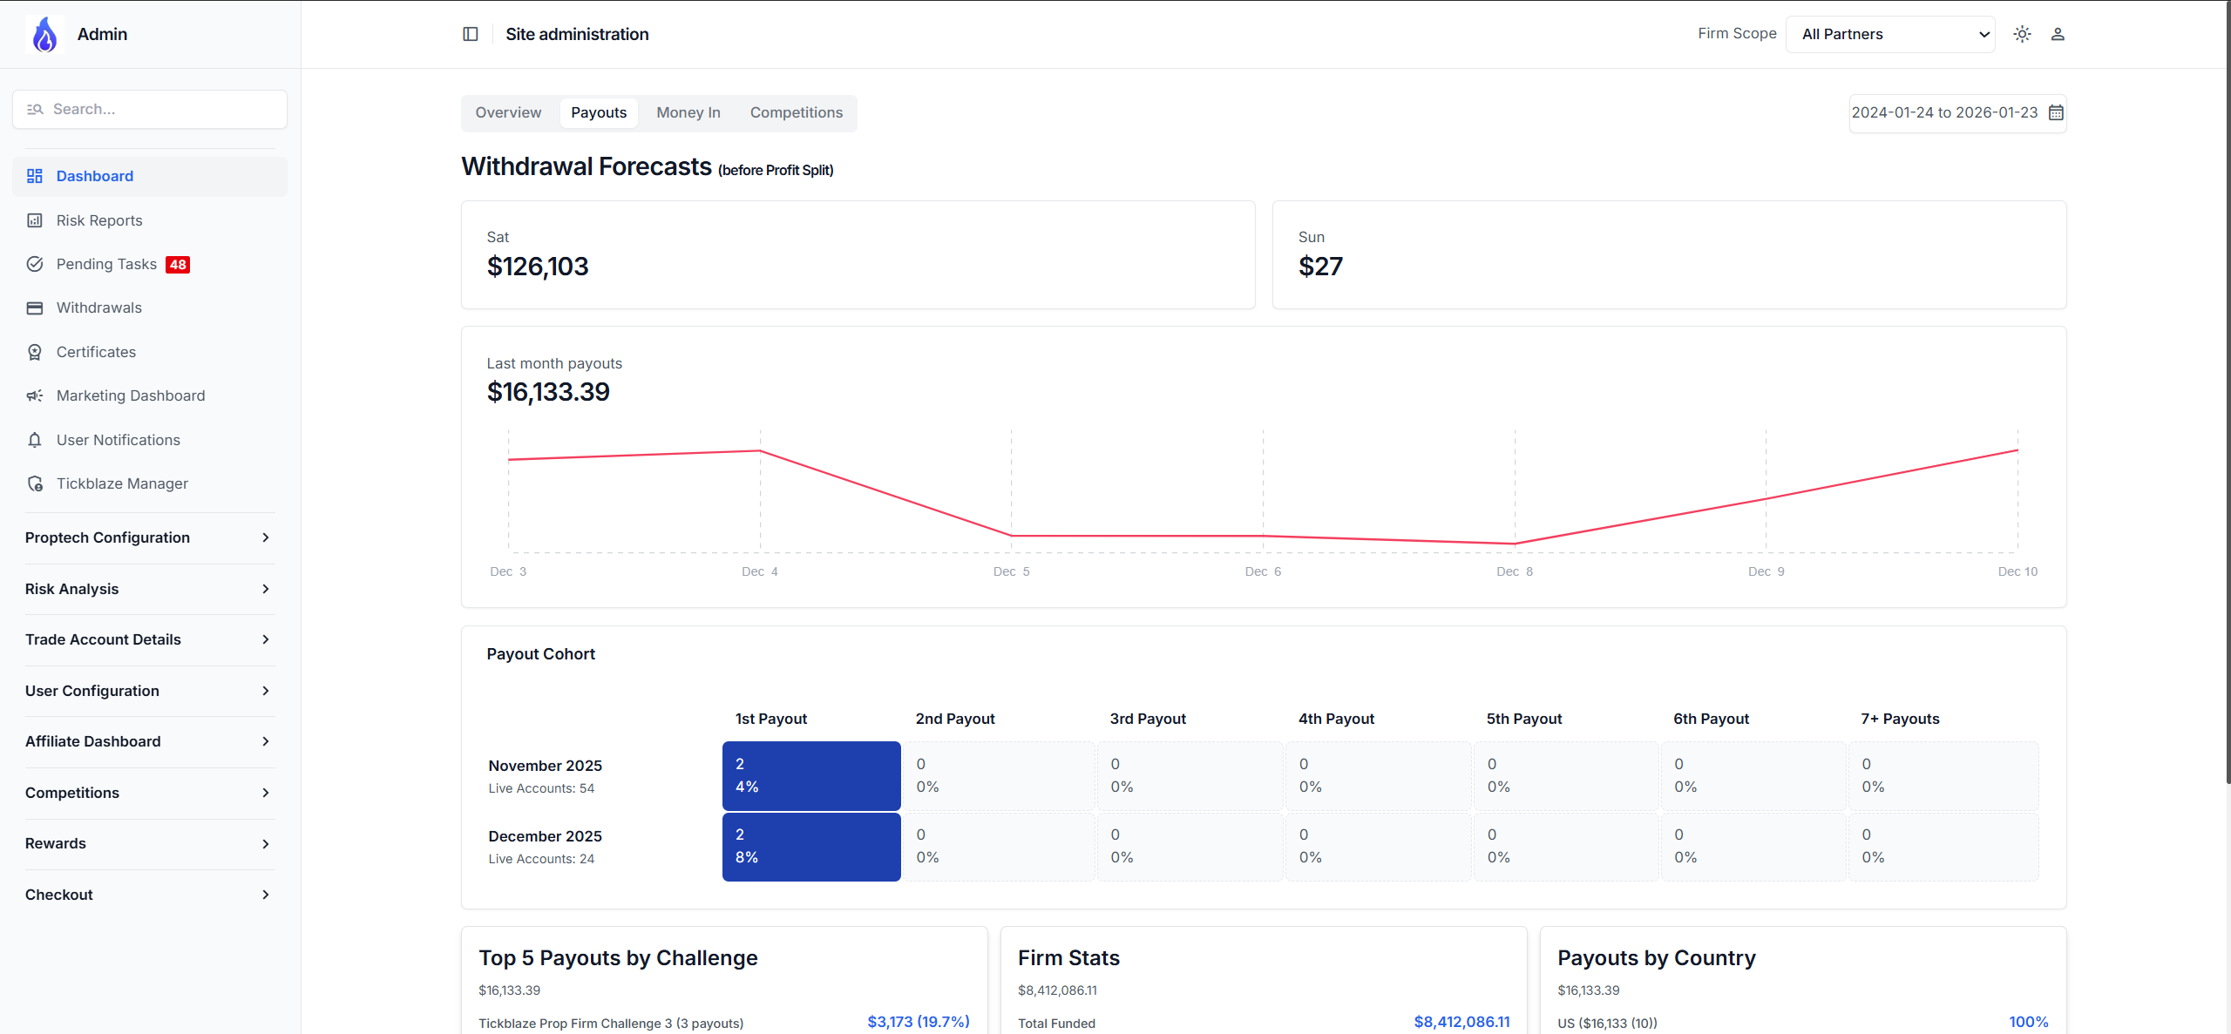
Task: Click the Certificates ribbon icon
Action: click(35, 352)
